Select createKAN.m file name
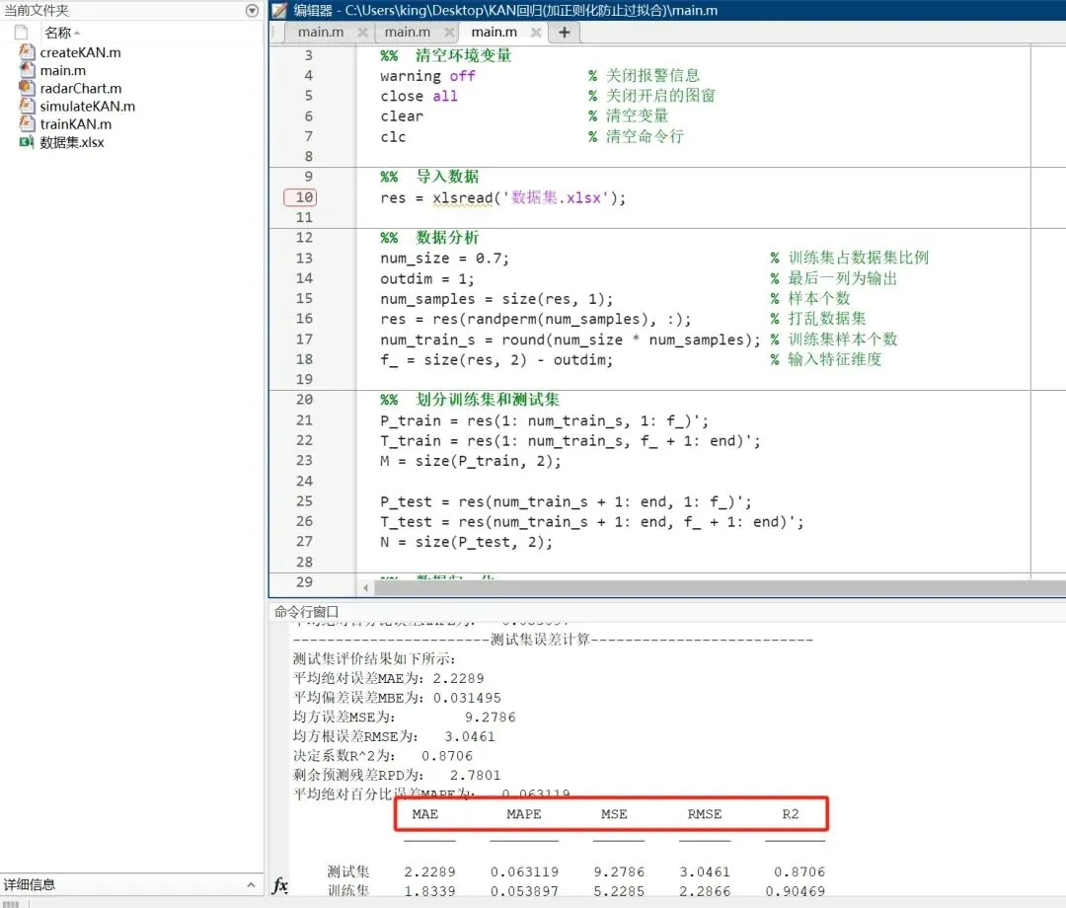This screenshot has height=908, width=1066. pos(80,52)
